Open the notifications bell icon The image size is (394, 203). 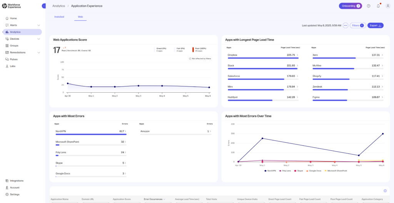click(378, 6)
